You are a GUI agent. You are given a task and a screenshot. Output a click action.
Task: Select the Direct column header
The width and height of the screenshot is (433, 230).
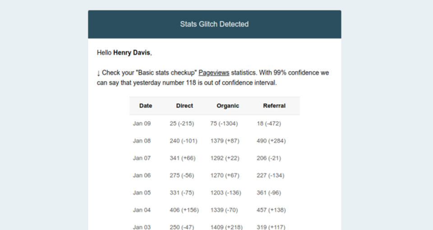coord(184,106)
